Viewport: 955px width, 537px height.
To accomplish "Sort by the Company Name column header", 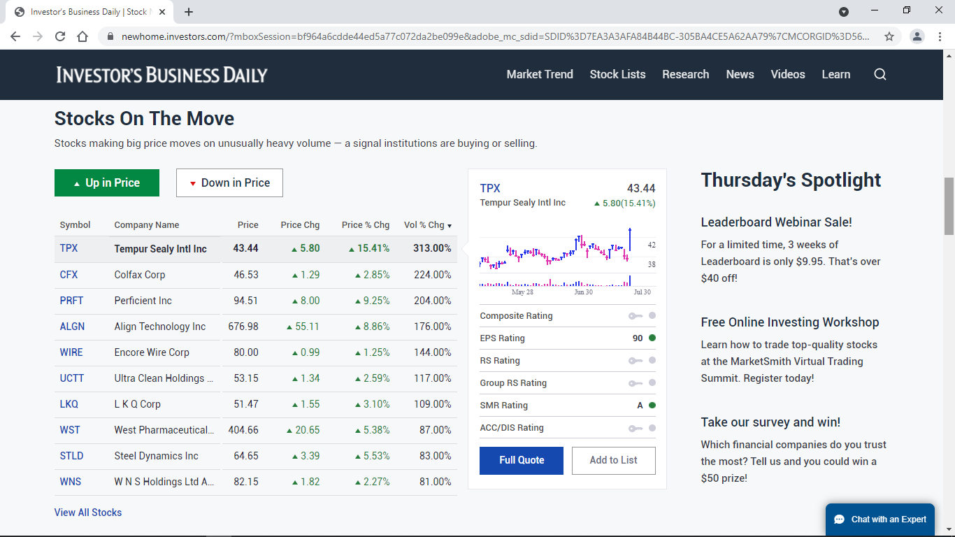I will [x=147, y=225].
